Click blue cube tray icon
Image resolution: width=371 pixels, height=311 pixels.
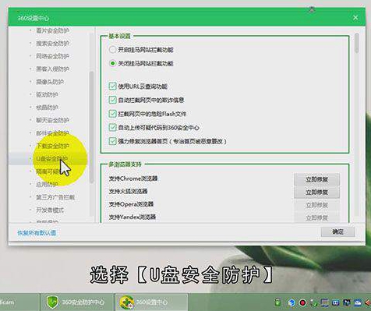(x=291, y=302)
